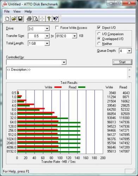Enable Force Write Access checkbox
The height and width of the screenshot is (176, 138).
point(57,28)
